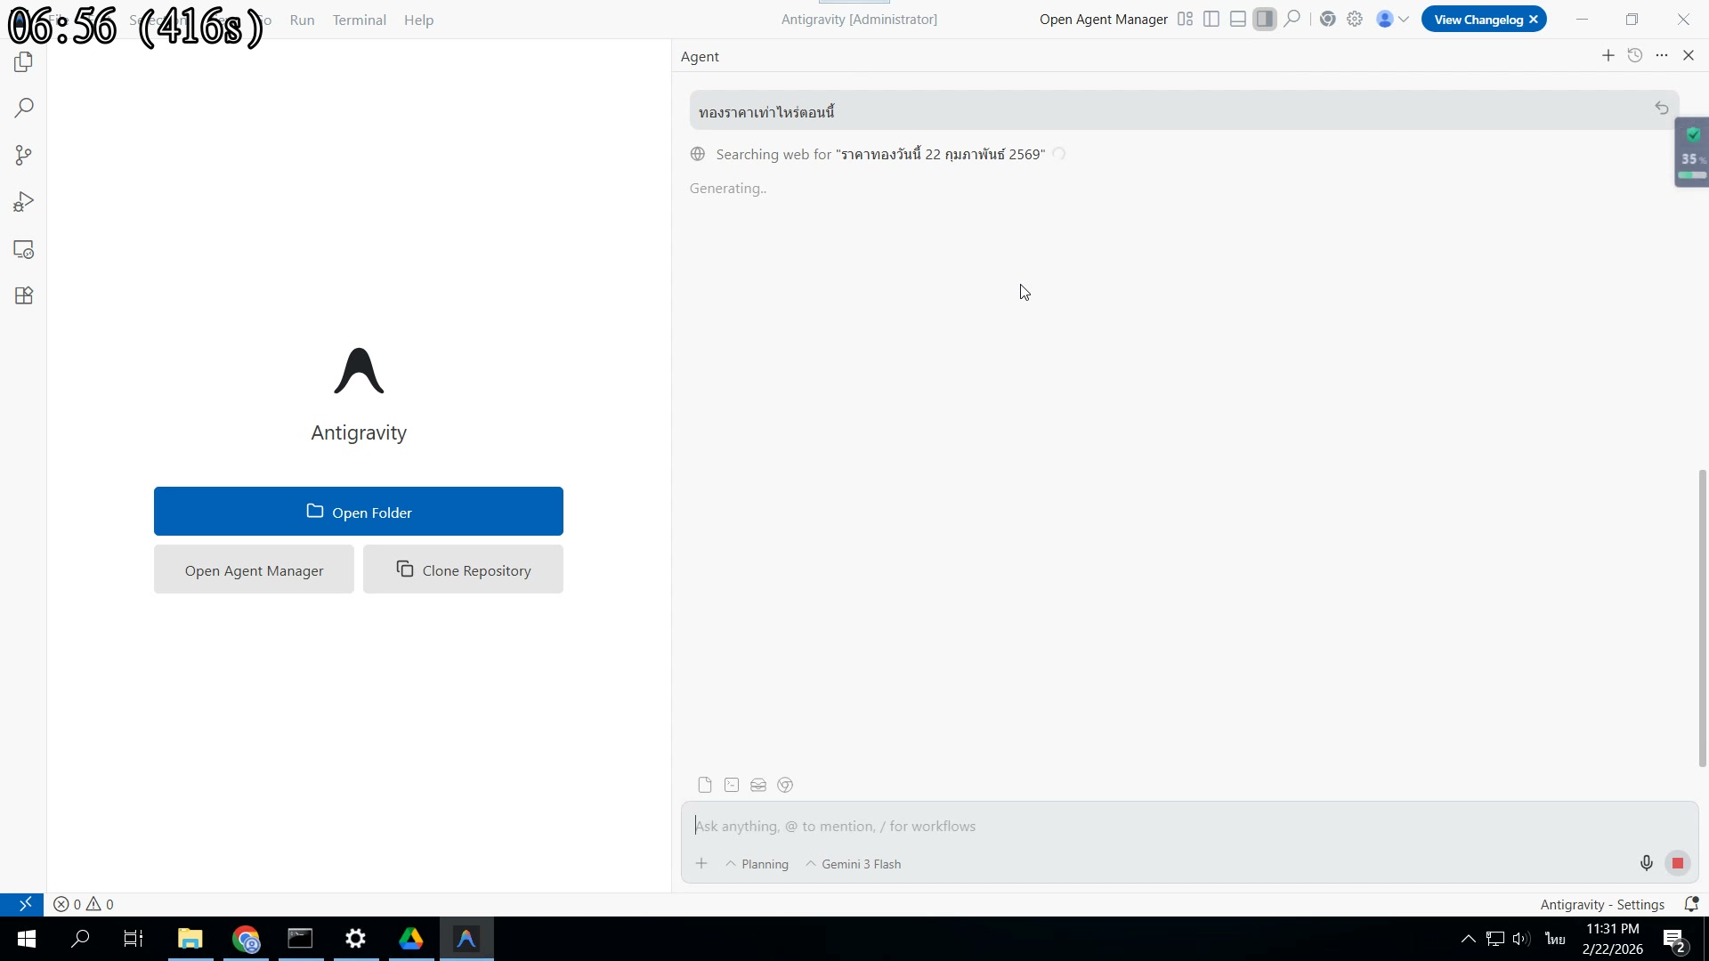This screenshot has height=961, width=1709.
Task: Open the Terminal menu
Action: (x=359, y=20)
